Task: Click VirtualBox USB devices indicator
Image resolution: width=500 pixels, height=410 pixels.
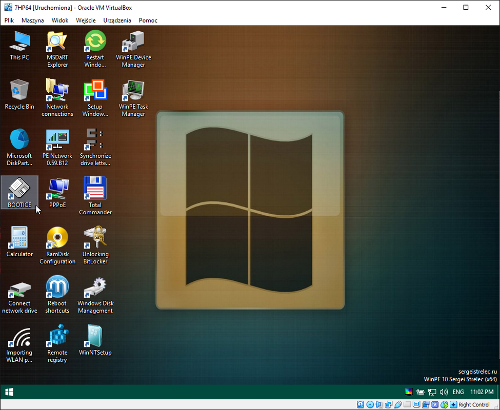Action: click(x=397, y=404)
